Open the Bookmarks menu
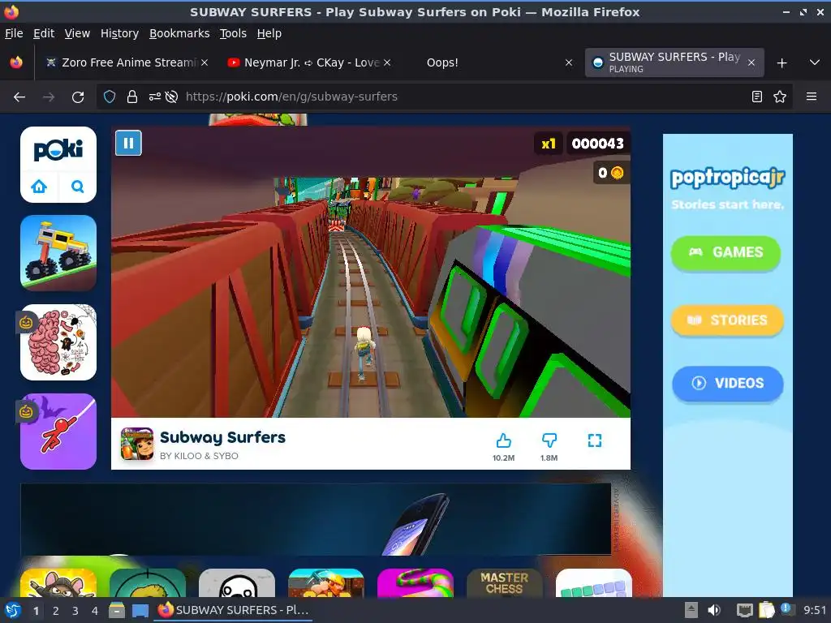 point(179,33)
